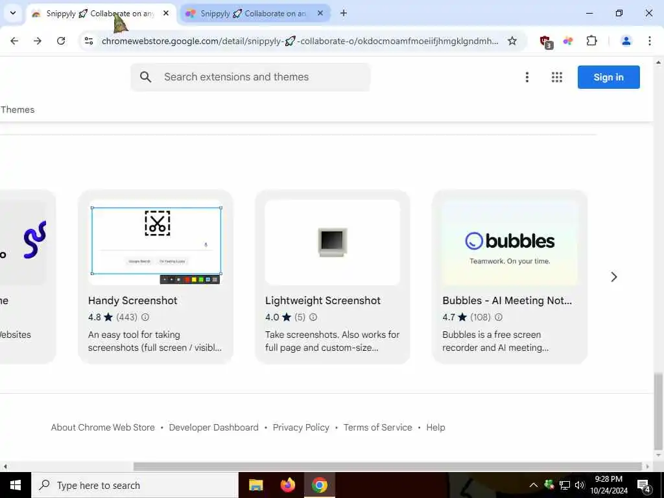Open the Privacy Policy link
This screenshot has width=664, height=498.
pyautogui.click(x=301, y=427)
